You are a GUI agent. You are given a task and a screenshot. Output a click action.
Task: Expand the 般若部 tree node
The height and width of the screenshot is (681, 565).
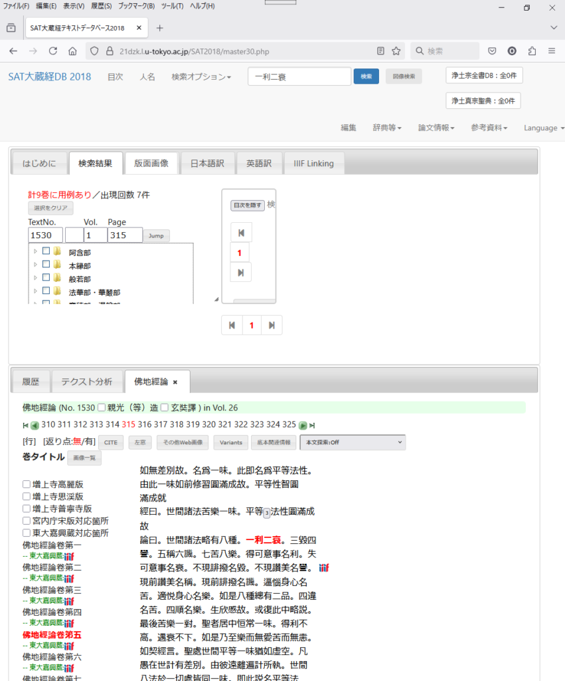35,278
